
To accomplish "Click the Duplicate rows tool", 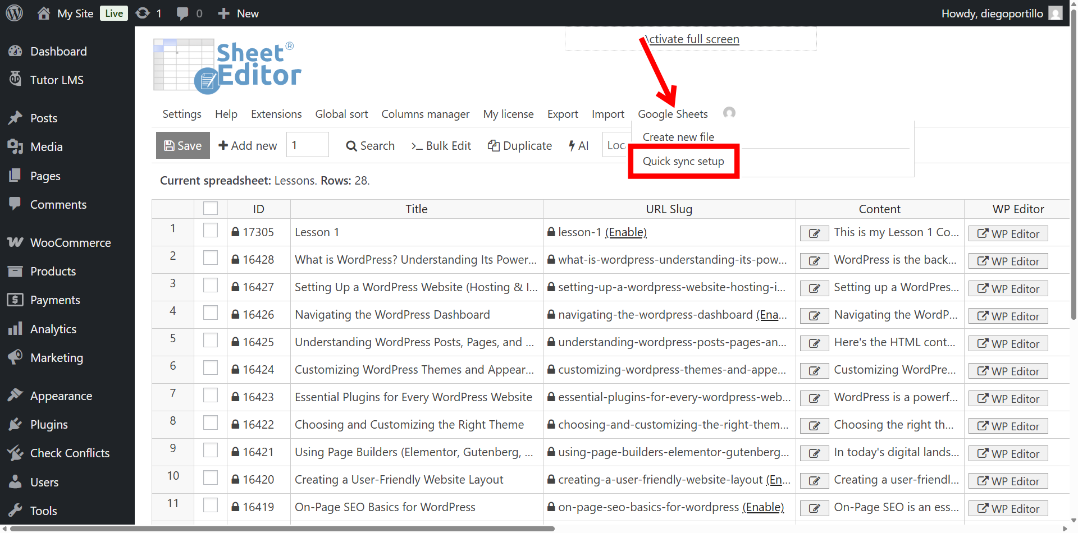I will pyautogui.click(x=519, y=145).
